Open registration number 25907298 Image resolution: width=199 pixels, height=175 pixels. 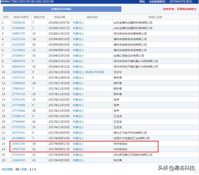click(18, 149)
